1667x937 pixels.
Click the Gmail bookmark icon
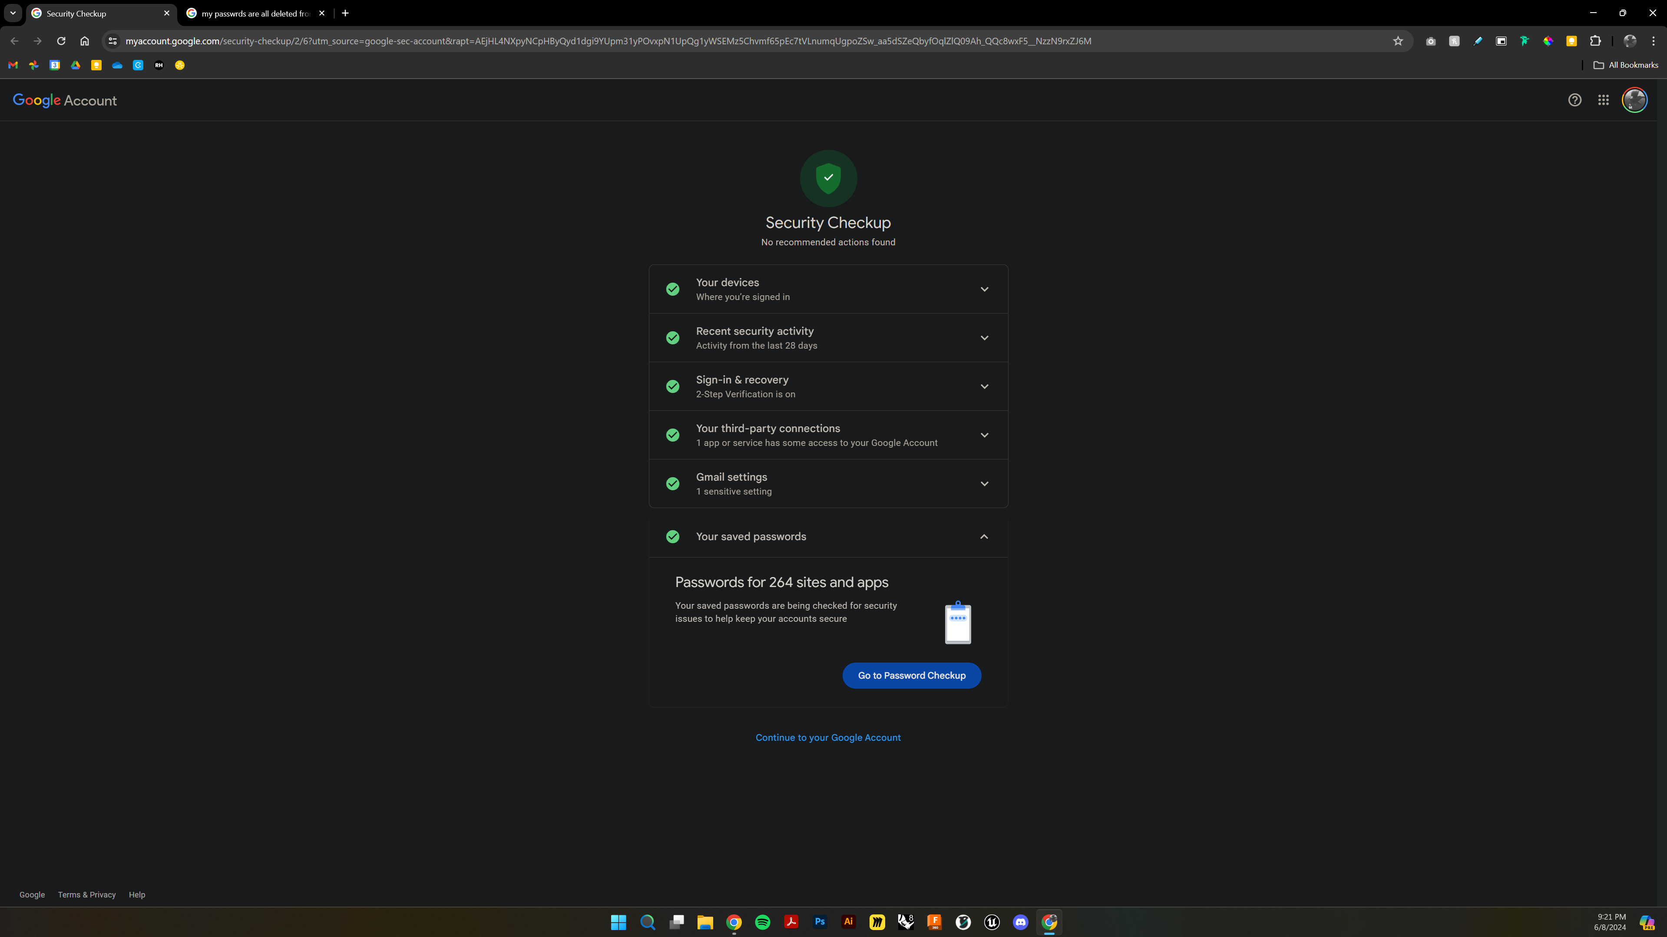coord(13,65)
